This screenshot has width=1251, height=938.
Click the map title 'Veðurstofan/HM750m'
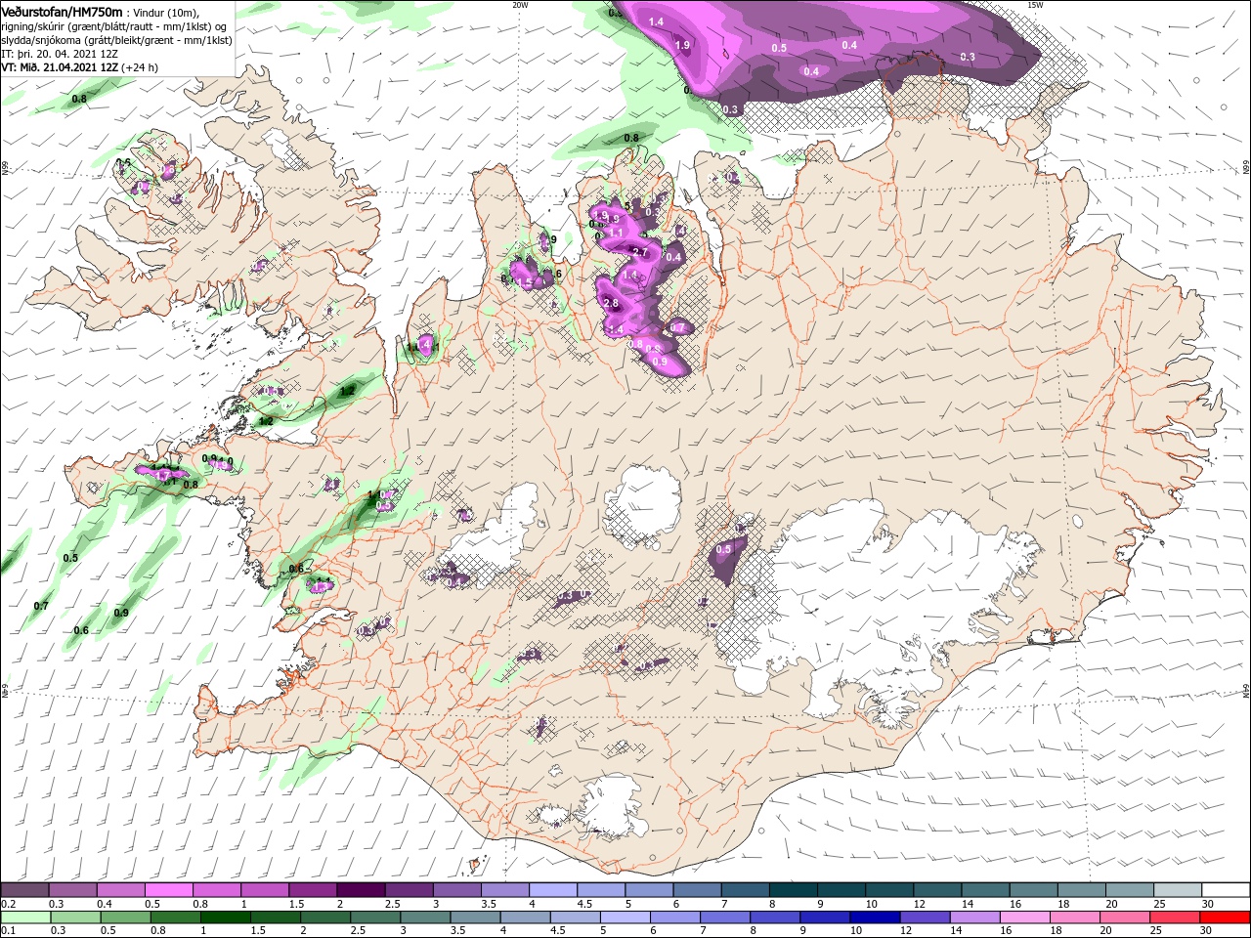(63, 11)
